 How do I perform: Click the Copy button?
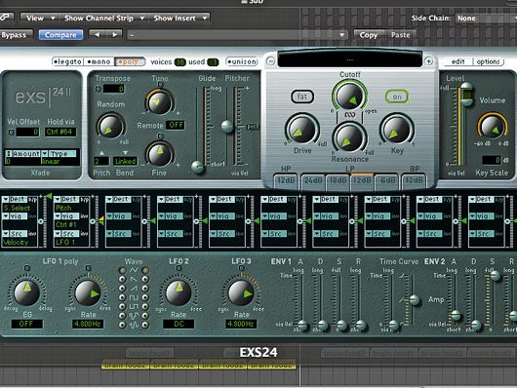(369, 35)
